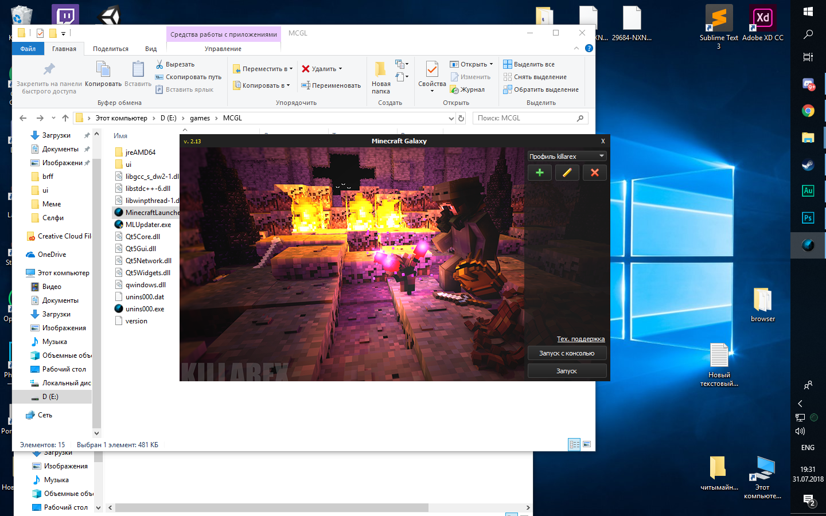
Task: Switch to details view layout icon
Action: (x=574, y=444)
